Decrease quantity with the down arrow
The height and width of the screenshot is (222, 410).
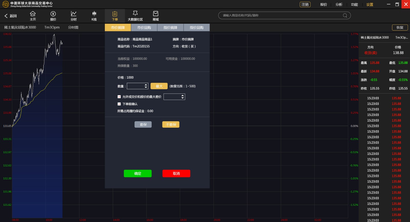(x=146, y=87)
